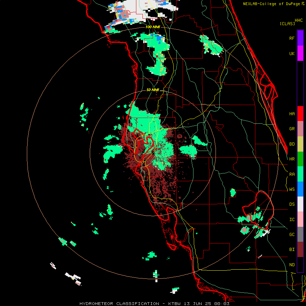Select the 'GR' legend label
This screenshot has height=306, width=306.
[x=292, y=129]
